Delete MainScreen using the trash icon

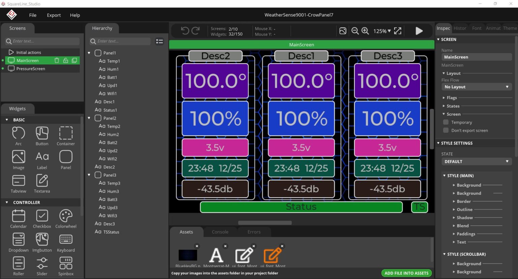(x=56, y=60)
